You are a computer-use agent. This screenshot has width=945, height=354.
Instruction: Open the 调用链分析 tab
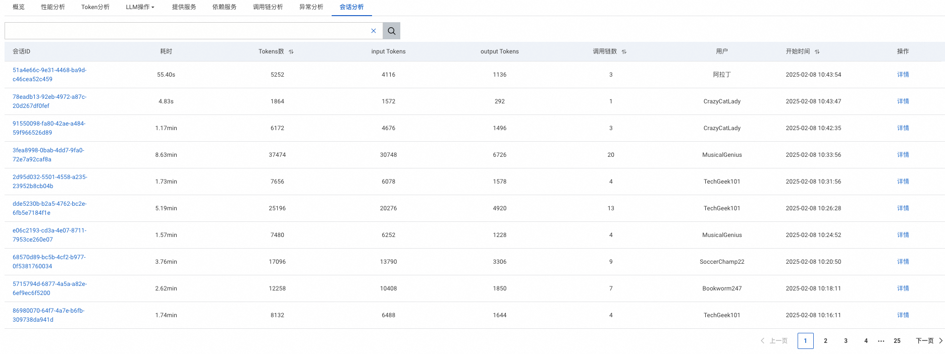[x=268, y=7]
